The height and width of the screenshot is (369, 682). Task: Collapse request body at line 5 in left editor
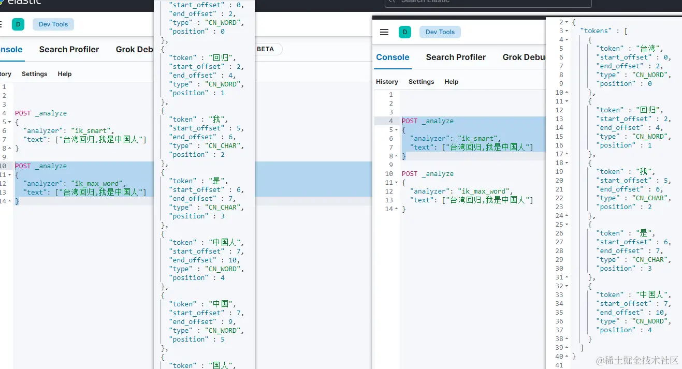coord(10,122)
